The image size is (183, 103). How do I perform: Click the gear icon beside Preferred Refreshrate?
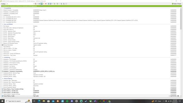click(3, 45)
